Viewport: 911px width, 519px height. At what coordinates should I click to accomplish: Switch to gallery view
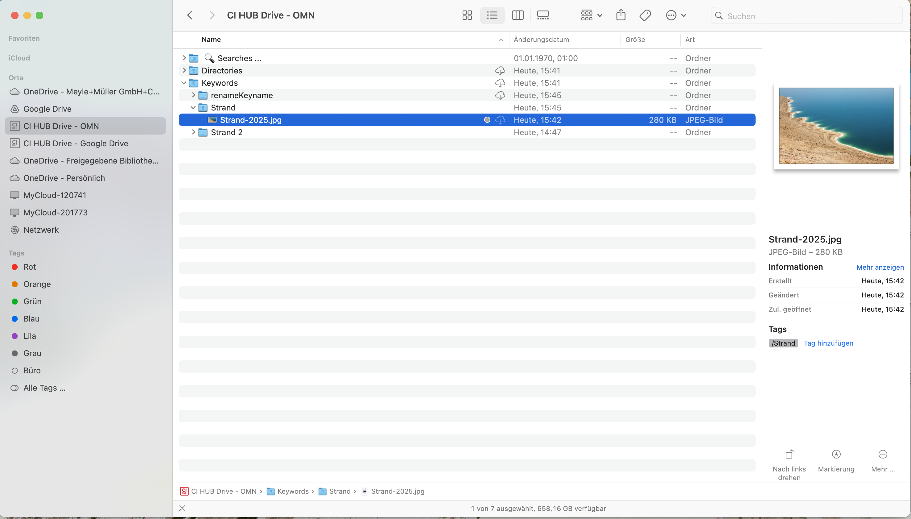pyautogui.click(x=542, y=15)
